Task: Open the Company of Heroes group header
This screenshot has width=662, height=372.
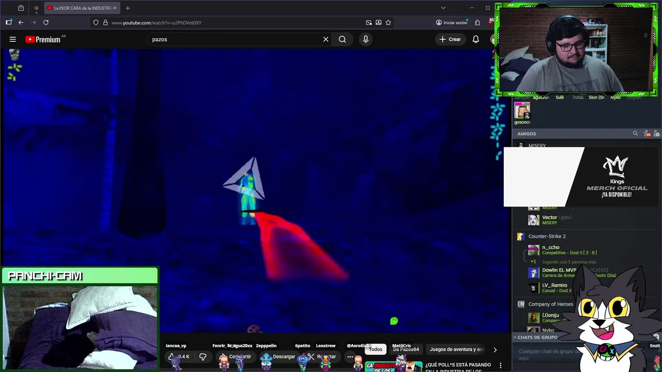Action: click(x=546, y=304)
